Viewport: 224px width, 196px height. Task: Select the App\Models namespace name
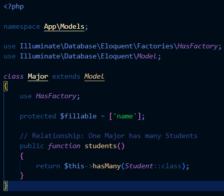pyautogui.click(x=64, y=27)
